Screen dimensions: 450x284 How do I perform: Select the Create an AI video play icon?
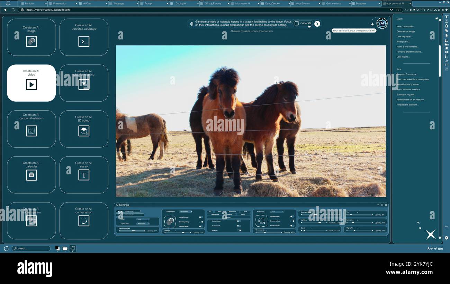pyautogui.click(x=31, y=84)
